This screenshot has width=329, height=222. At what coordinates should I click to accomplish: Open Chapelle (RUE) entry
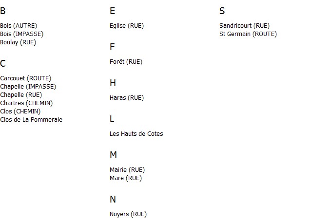pyautogui.click(x=21, y=95)
